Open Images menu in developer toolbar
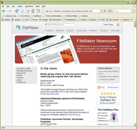Screen dimensions: 137x130 (44, 20)
